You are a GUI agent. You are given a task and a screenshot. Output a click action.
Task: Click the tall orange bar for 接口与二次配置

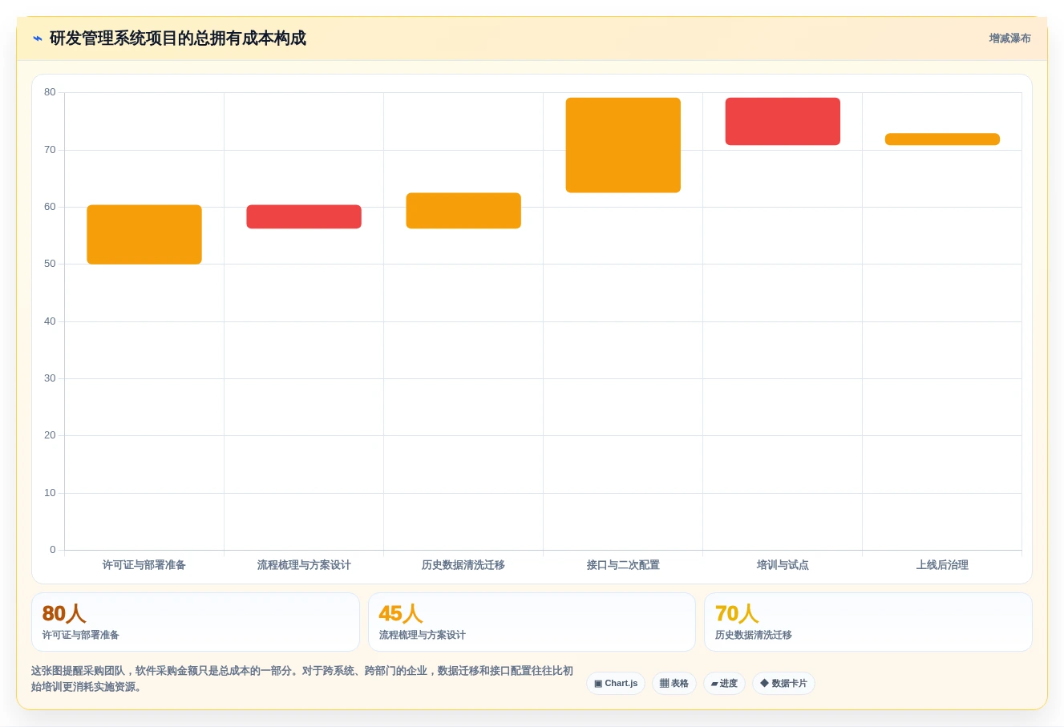(623, 145)
